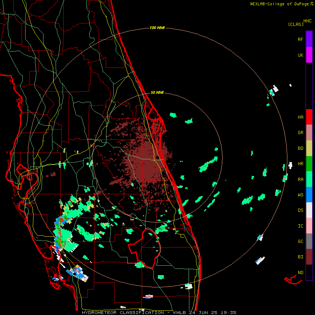This screenshot has height=315, width=315.
Task: Click the BD legend label
Action: coord(300,148)
